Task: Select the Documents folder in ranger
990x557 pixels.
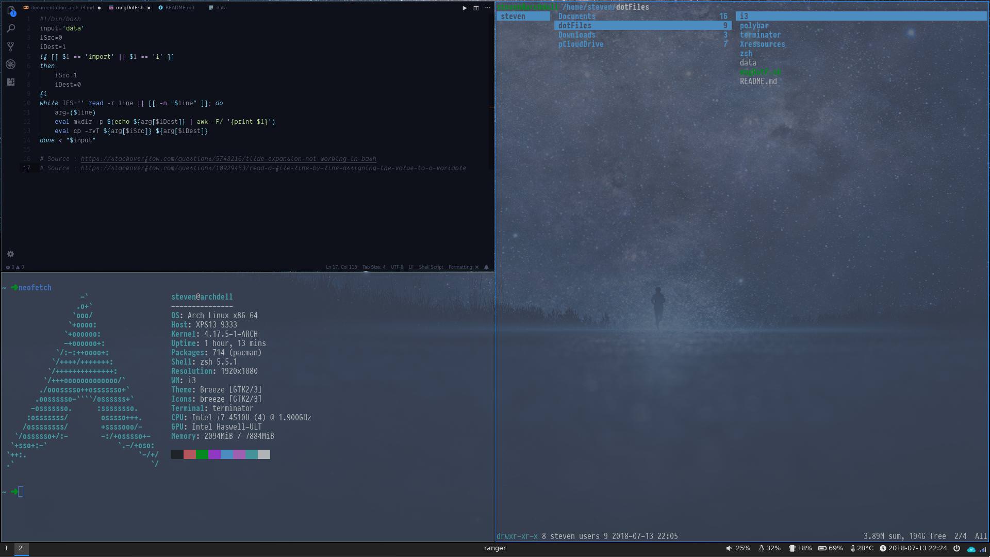Action: (x=642, y=17)
